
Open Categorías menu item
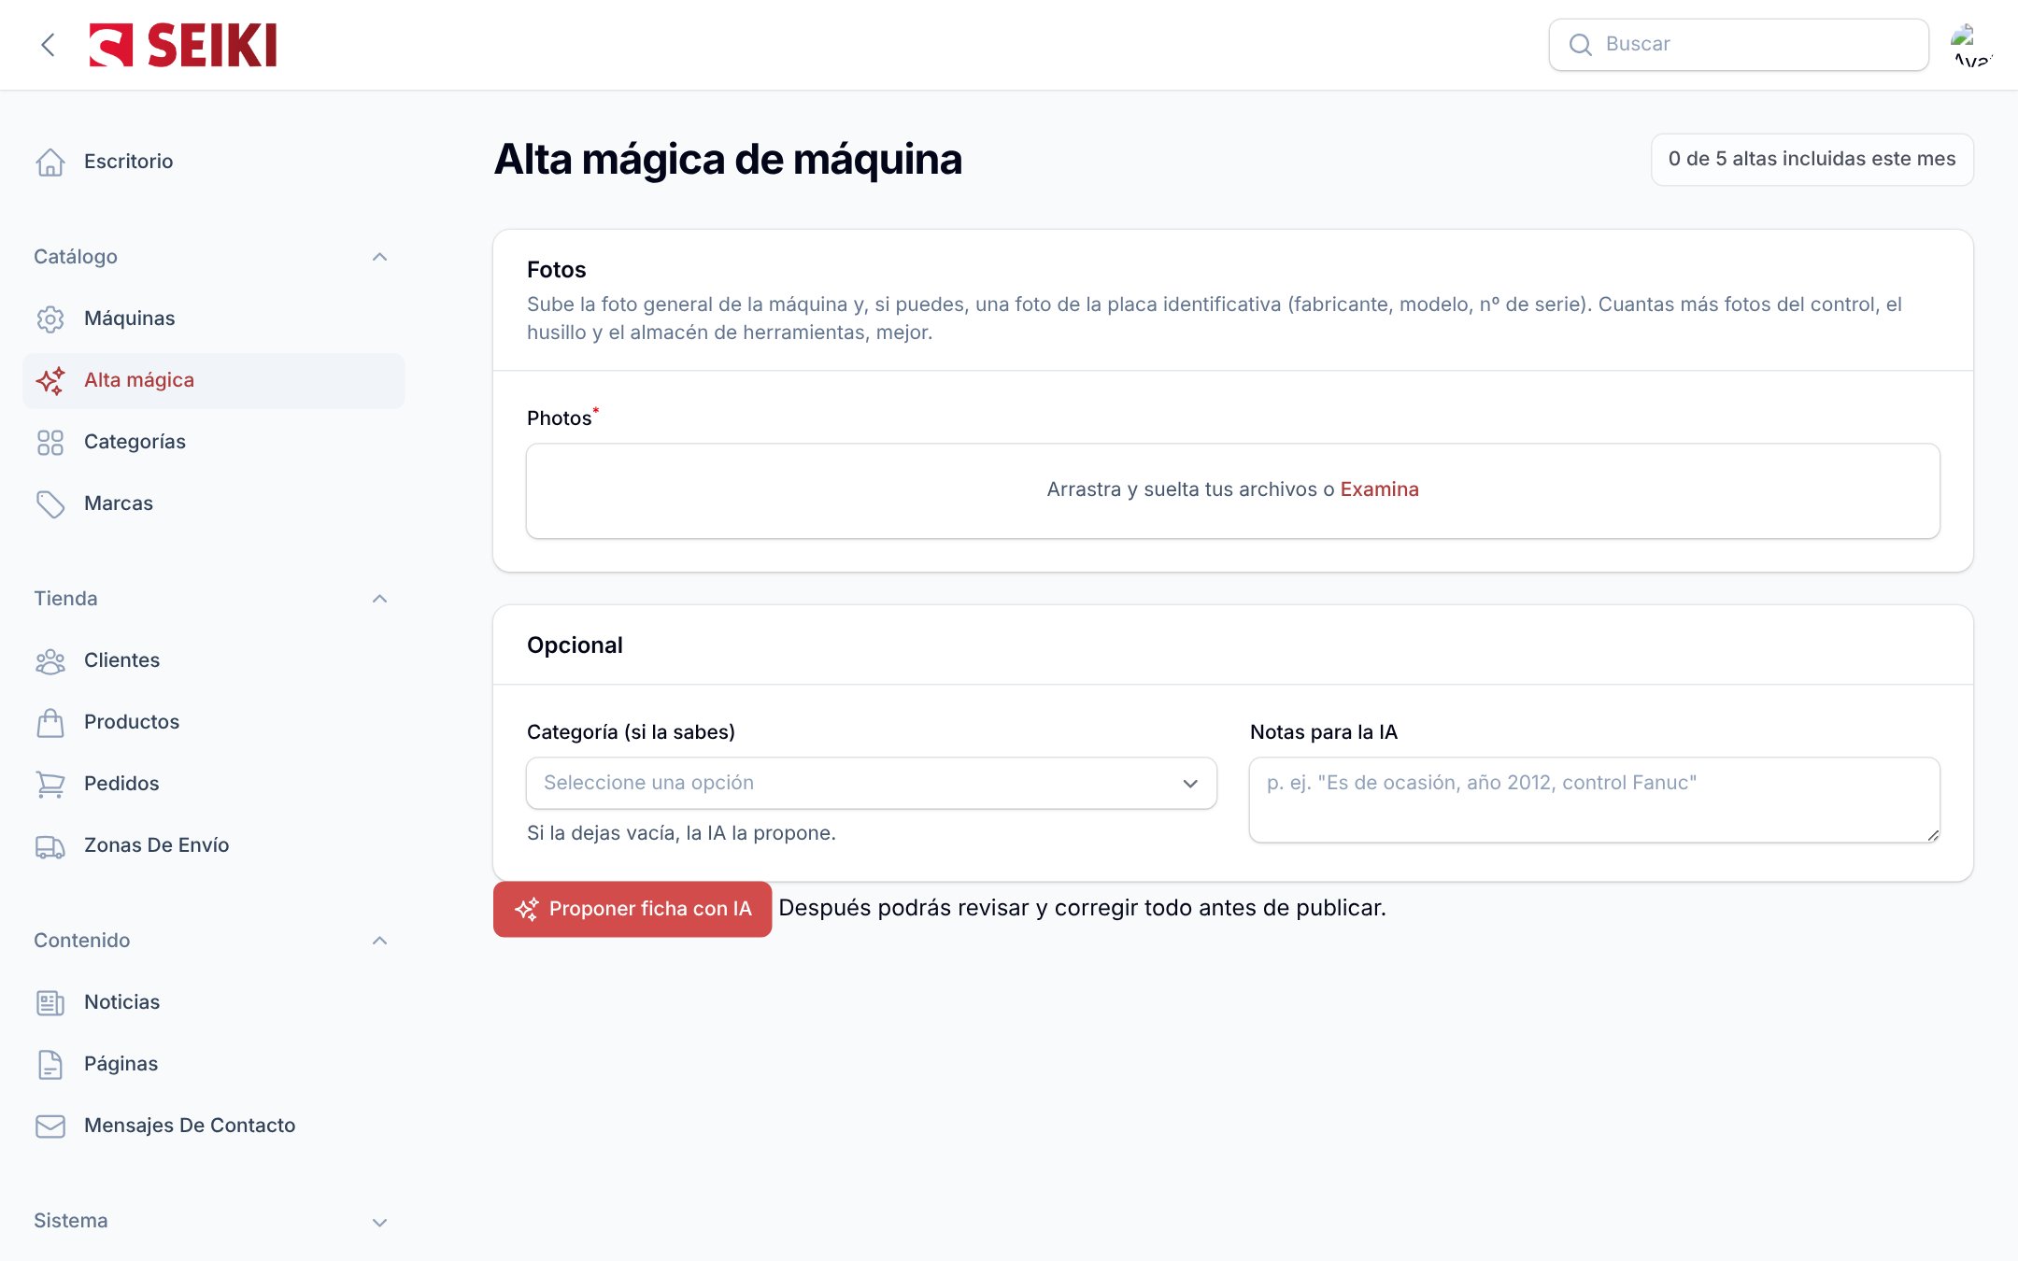(x=214, y=442)
